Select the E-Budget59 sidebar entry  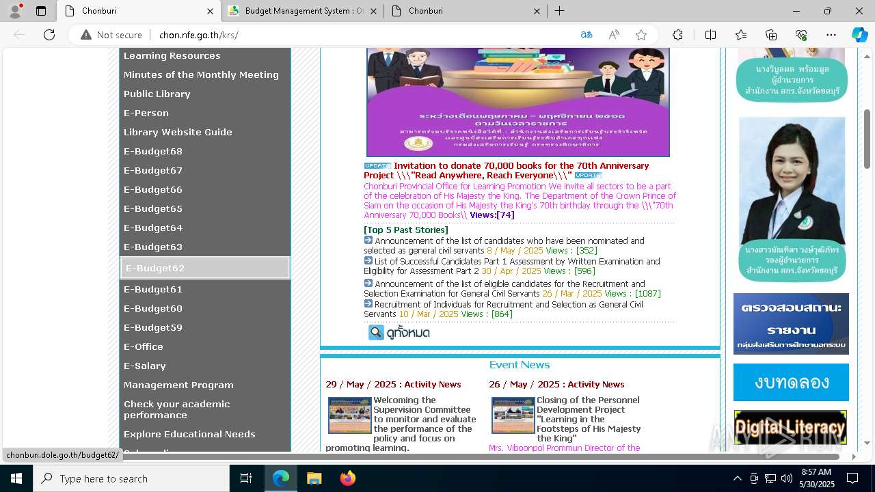(153, 327)
